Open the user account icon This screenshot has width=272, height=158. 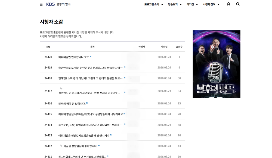[x=229, y=4]
